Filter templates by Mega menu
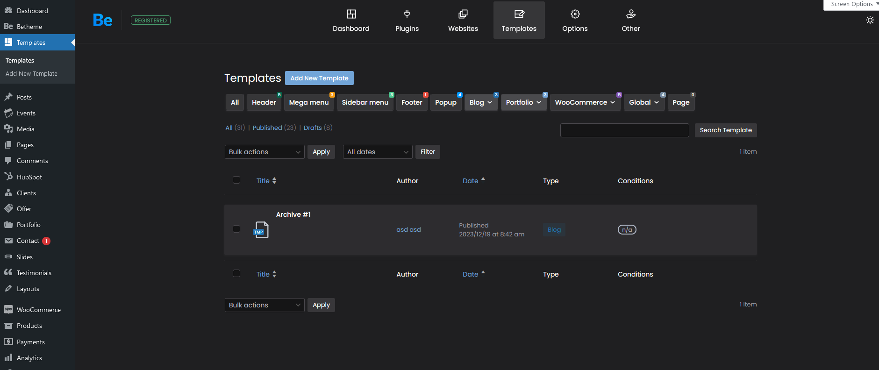Image resolution: width=879 pixels, height=370 pixels. (309, 102)
